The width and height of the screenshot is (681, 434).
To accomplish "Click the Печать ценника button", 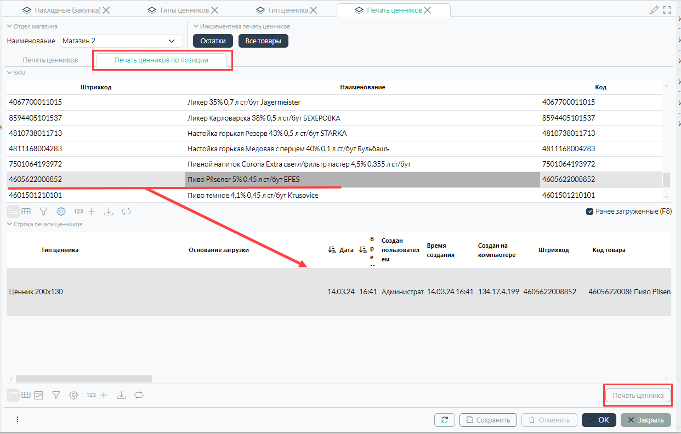I will coord(638,396).
